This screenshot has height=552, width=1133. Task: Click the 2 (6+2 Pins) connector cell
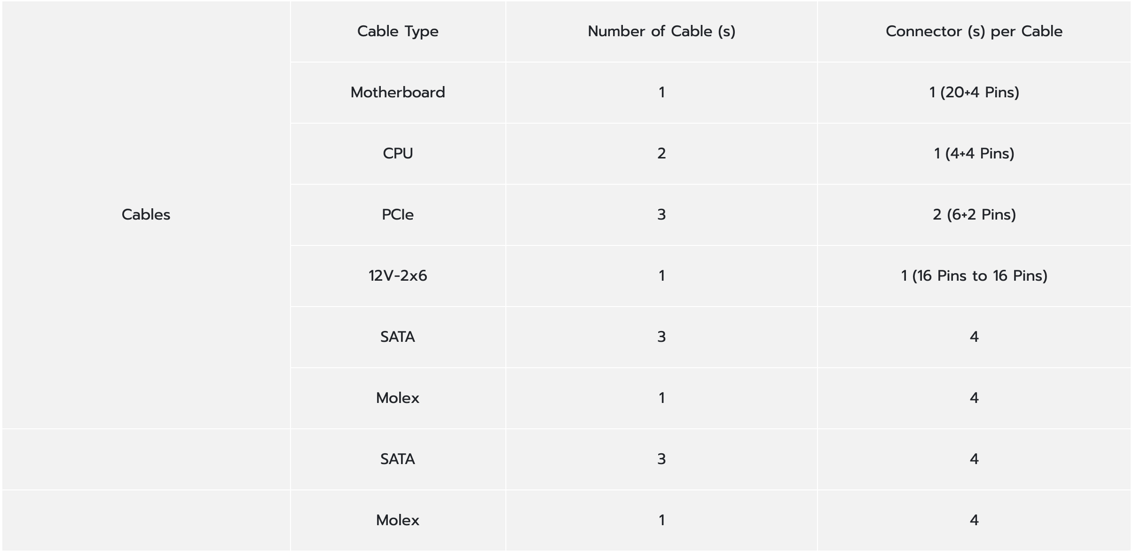point(974,215)
